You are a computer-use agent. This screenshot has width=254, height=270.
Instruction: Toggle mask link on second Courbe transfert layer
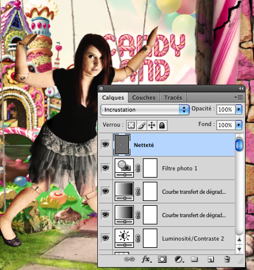tap(138, 215)
